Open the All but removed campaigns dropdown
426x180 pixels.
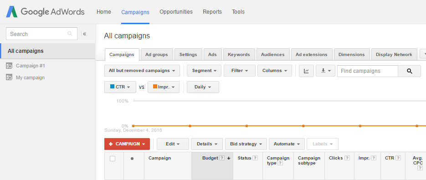click(142, 71)
